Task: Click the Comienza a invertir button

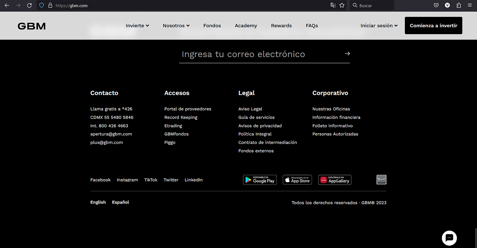Action: 433,25
